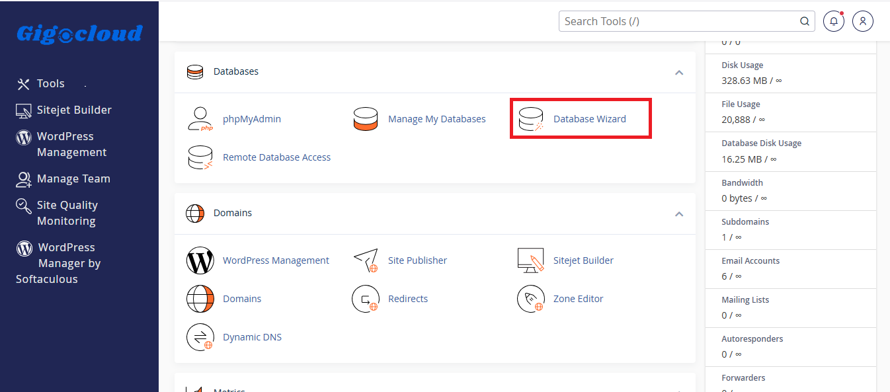Click the Subdomains statistic label
The height and width of the screenshot is (392, 890).
point(745,222)
